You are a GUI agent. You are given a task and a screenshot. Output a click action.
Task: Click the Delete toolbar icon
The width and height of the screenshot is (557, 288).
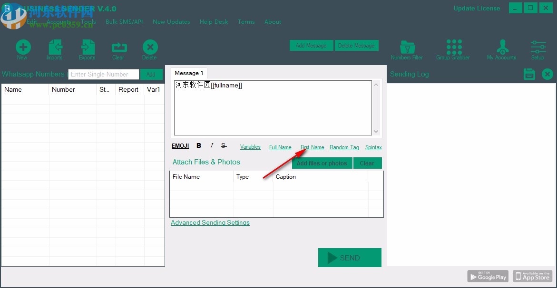tap(150, 48)
